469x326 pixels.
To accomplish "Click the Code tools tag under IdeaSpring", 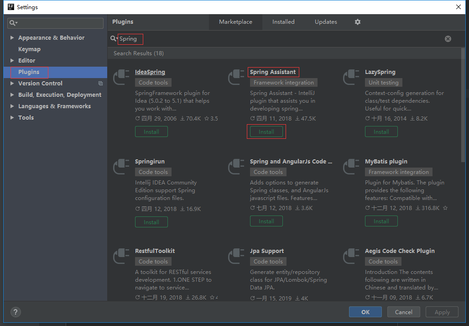I will pyautogui.click(x=153, y=82).
